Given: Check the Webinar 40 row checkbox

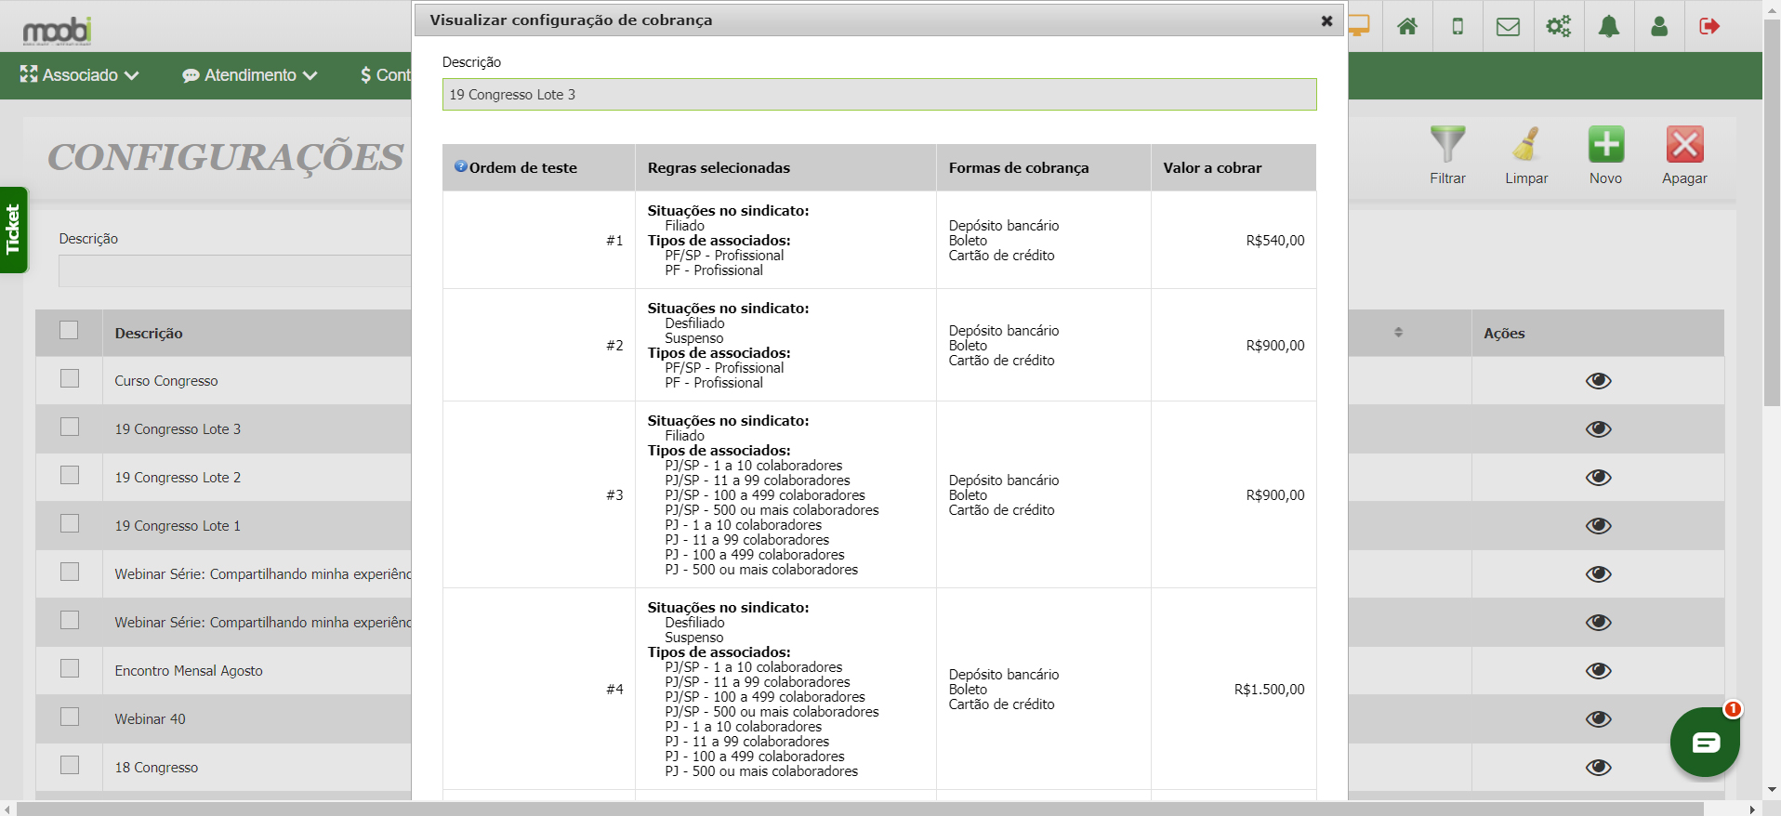Looking at the screenshot, I should [70, 717].
